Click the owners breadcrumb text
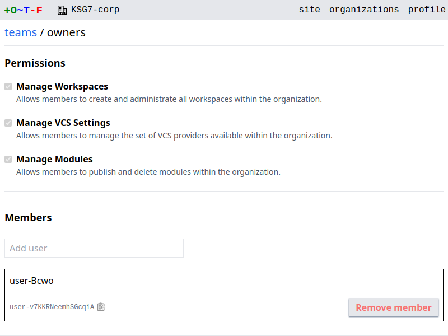This screenshot has width=448, height=336. point(66,32)
